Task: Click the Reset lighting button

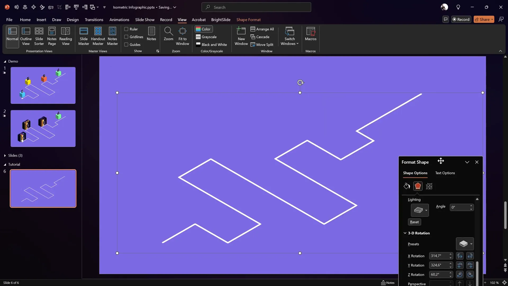Action: (414, 222)
